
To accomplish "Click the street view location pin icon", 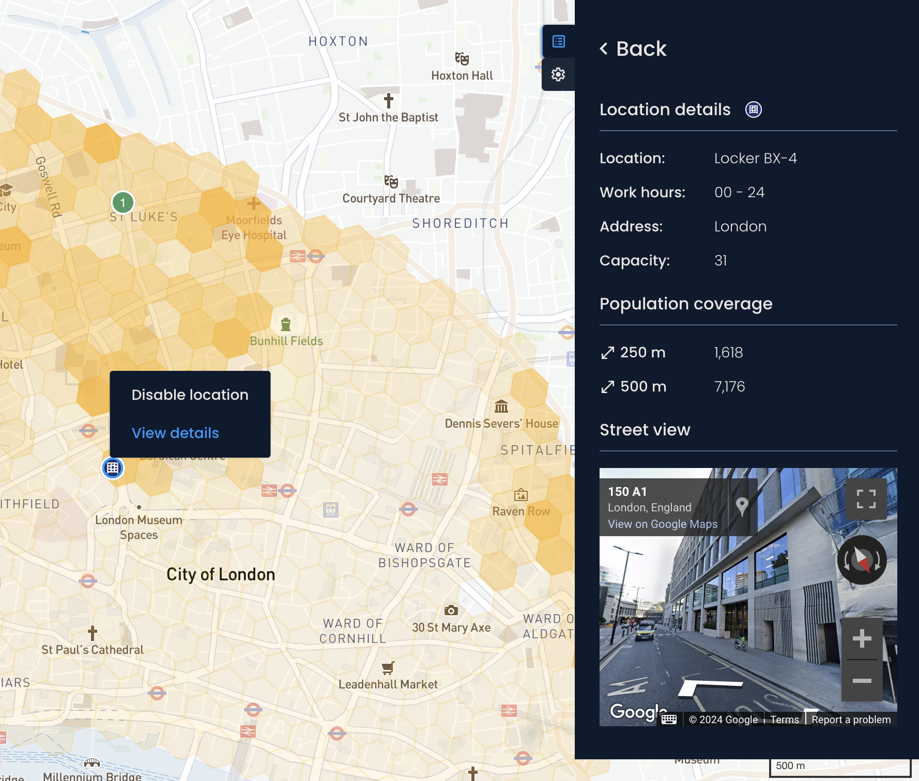I will click(742, 507).
